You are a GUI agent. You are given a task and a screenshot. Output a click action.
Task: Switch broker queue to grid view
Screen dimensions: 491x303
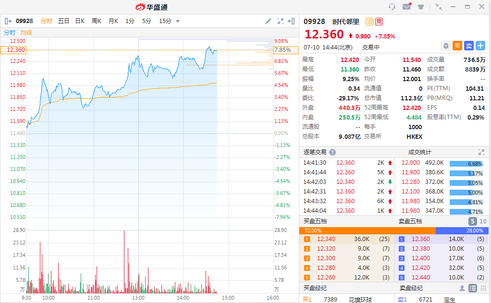pos(482,288)
